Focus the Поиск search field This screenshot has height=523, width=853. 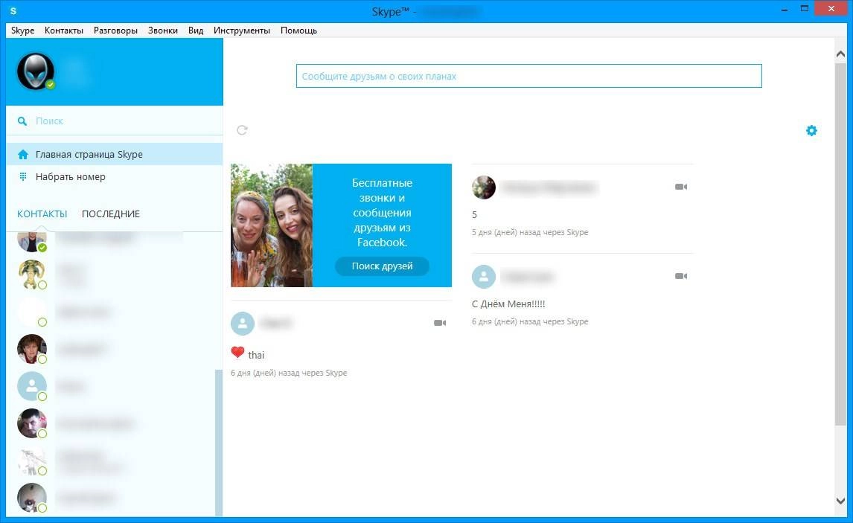(x=114, y=121)
